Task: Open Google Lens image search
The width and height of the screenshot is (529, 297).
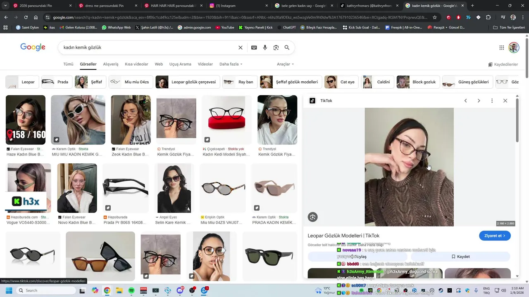Action: (276, 47)
